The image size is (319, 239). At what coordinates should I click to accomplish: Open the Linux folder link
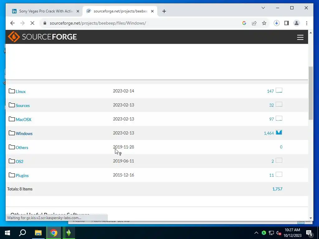(x=21, y=92)
